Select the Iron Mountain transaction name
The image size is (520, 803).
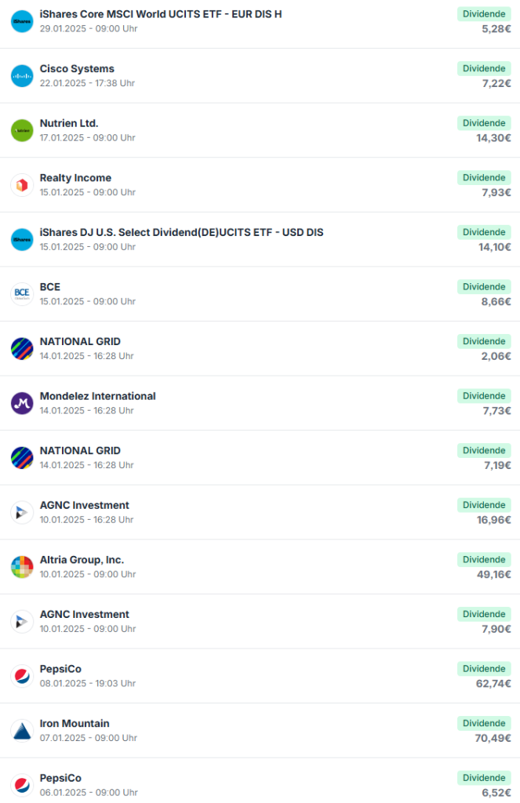point(75,724)
